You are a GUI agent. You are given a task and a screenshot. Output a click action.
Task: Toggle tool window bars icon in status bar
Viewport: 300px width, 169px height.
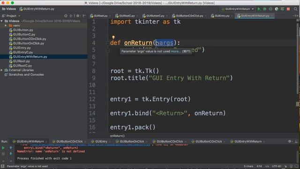[x=2, y=166]
